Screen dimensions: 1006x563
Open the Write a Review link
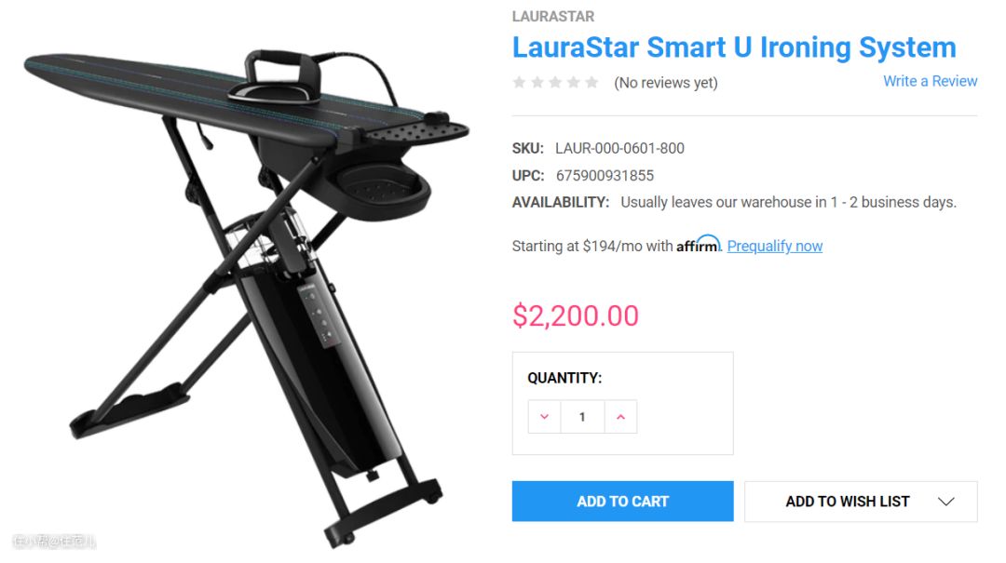coord(930,82)
